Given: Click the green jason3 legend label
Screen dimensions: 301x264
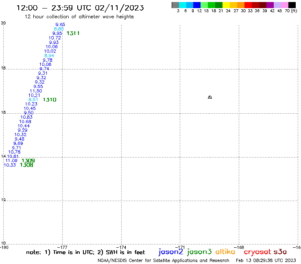Looking at the screenshot, I should click(x=199, y=252).
